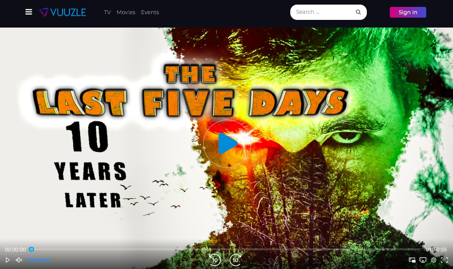The width and height of the screenshot is (453, 269).
Task: Click the Last Five Days poster image
Action: (227, 134)
